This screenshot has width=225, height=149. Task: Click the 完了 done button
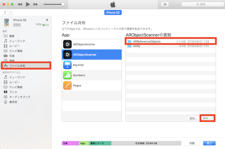(x=209, y=143)
